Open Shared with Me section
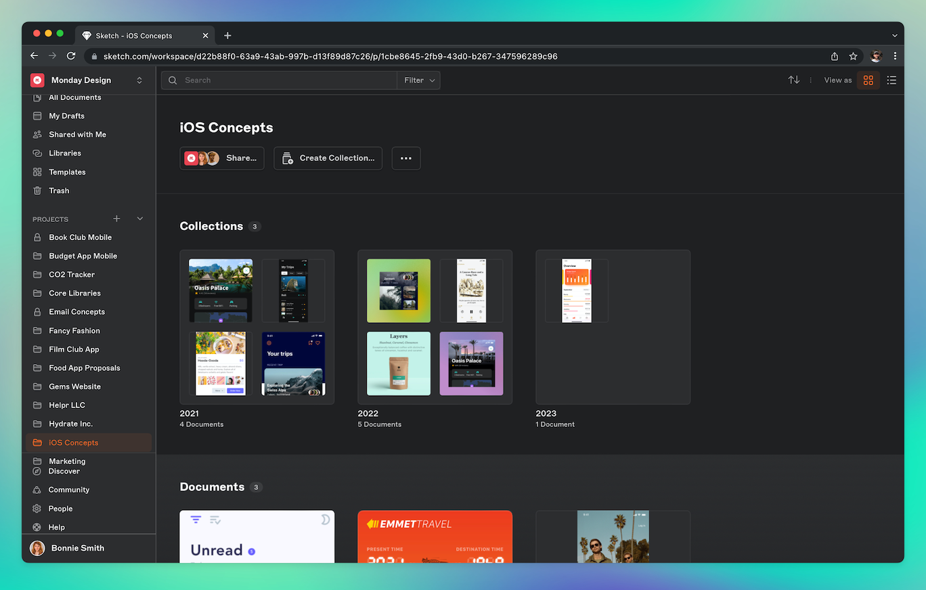The width and height of the screenshot is (926, 590). 77,135
